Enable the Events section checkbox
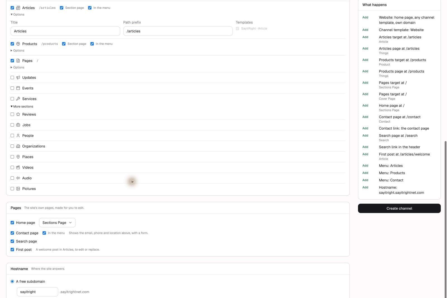 coord(12,88)
